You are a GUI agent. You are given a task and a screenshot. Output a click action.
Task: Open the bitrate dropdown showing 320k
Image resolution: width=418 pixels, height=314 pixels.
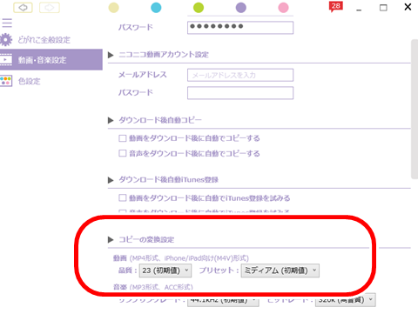tap(346, 300)
